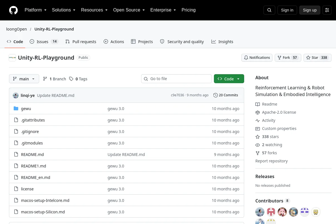This screenshot has height=224, width=336.
Task: Switch to the Security and quality tab
Action: coord(182,42)
